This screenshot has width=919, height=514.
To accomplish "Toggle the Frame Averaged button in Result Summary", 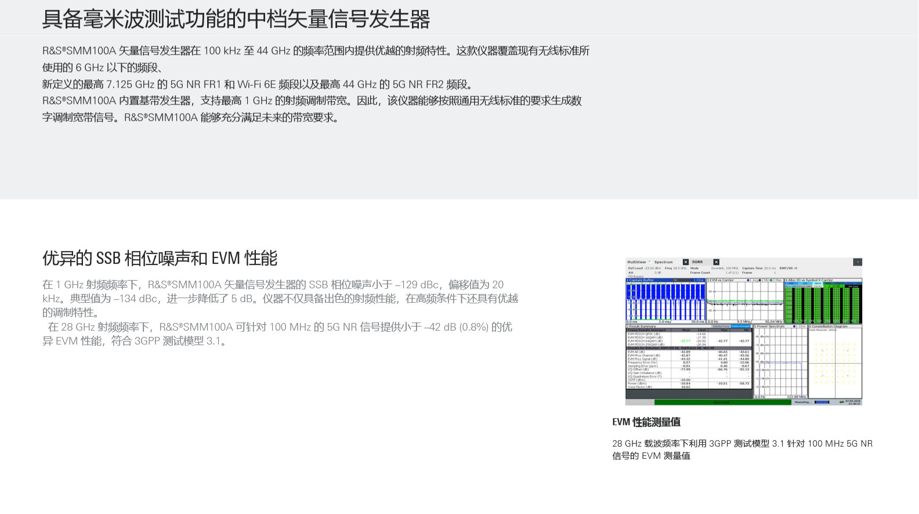I will [740, 327].
